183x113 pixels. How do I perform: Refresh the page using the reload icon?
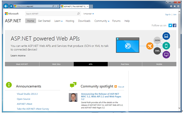pos(58,6)
